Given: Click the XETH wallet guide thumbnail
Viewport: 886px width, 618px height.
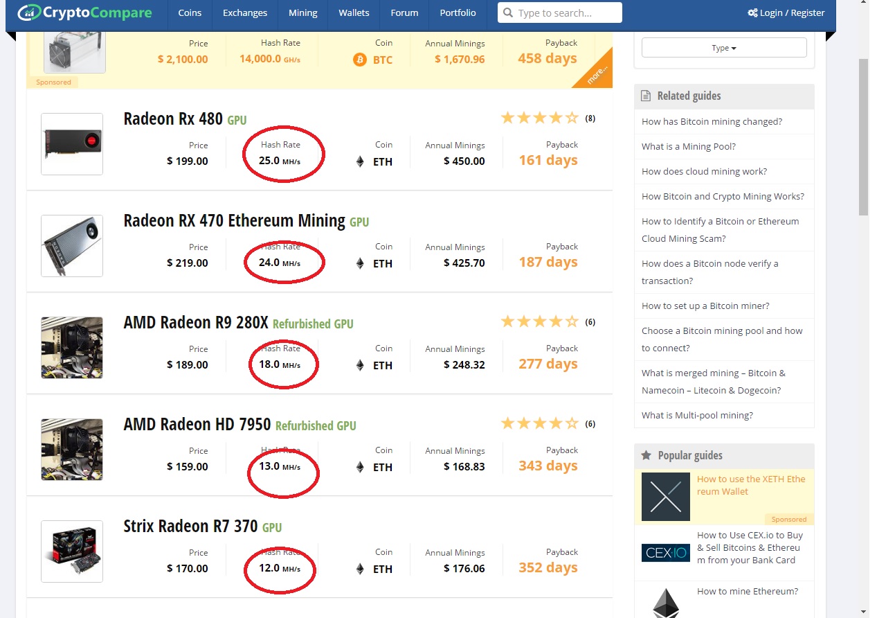Looking at the screenshot, I should pyautogui.click(x=666, y=497).
